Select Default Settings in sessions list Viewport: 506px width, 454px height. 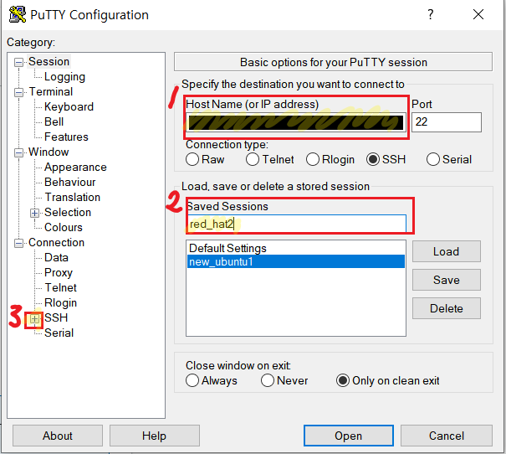click(295, 248)
